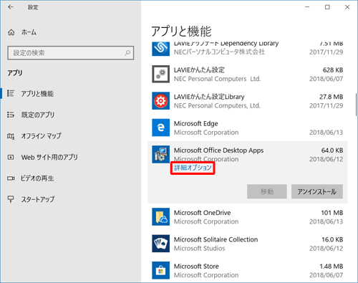The height and width of the screenshot is (283, 358).
Task: Minimize the settings window
Action: pyautogui.click(x=307, y=7)
